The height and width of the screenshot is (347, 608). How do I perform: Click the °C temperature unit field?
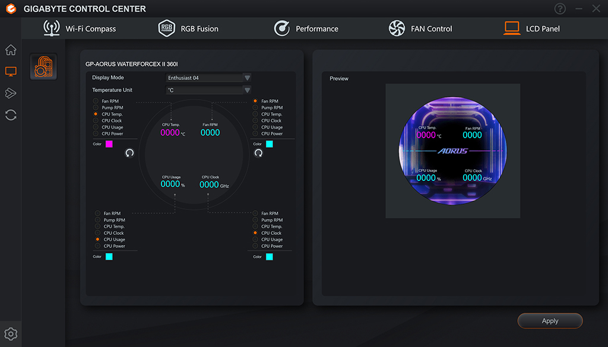[x=208, y=90]
